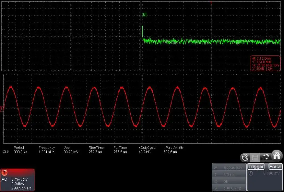Click the window switch layout icon
The height and width of the screenshot is (192, 284).
[x=265, y=157]
